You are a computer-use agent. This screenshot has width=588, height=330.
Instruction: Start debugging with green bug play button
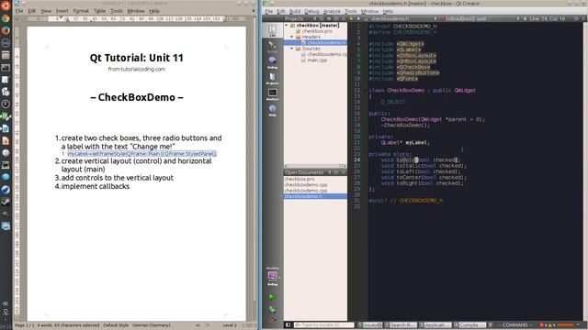pyautogui.click(x=272, y=310)
